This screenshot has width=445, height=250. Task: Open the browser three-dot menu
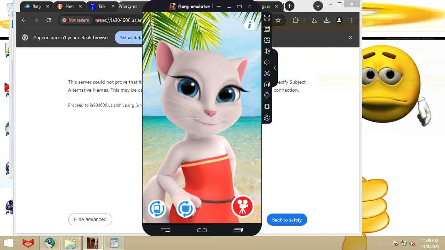[x=352, y=20]
